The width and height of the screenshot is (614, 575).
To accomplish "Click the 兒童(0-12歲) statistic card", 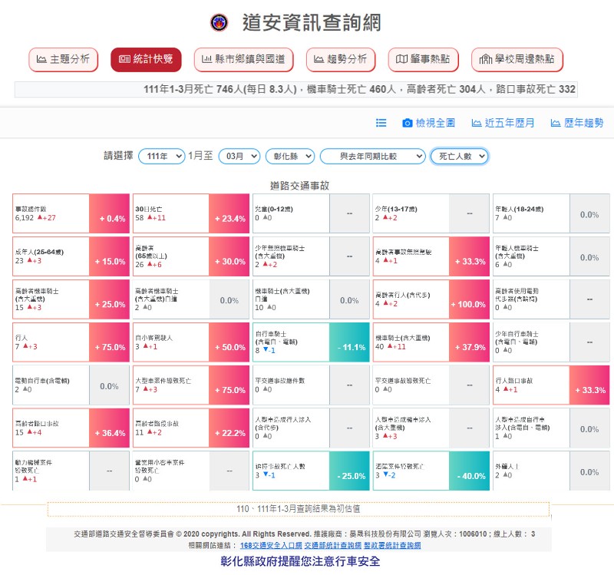I will pos(312,213).
